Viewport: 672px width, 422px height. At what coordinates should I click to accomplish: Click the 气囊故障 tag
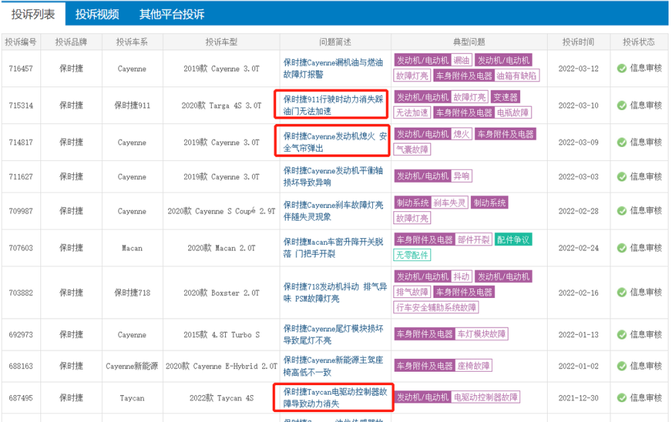[x=412, y=150]
